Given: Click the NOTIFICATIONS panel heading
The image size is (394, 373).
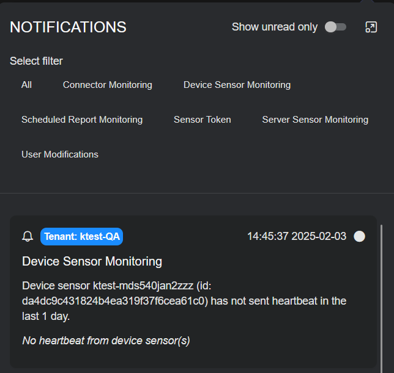Looking at the screenshot, I should coord(68,27).
